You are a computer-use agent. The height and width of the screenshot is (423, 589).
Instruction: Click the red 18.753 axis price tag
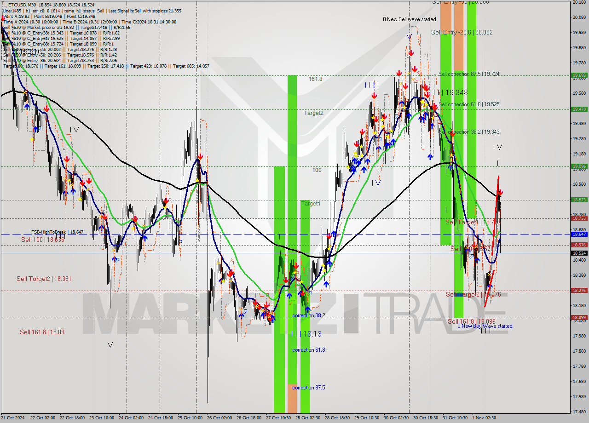(x=579, y=218)
